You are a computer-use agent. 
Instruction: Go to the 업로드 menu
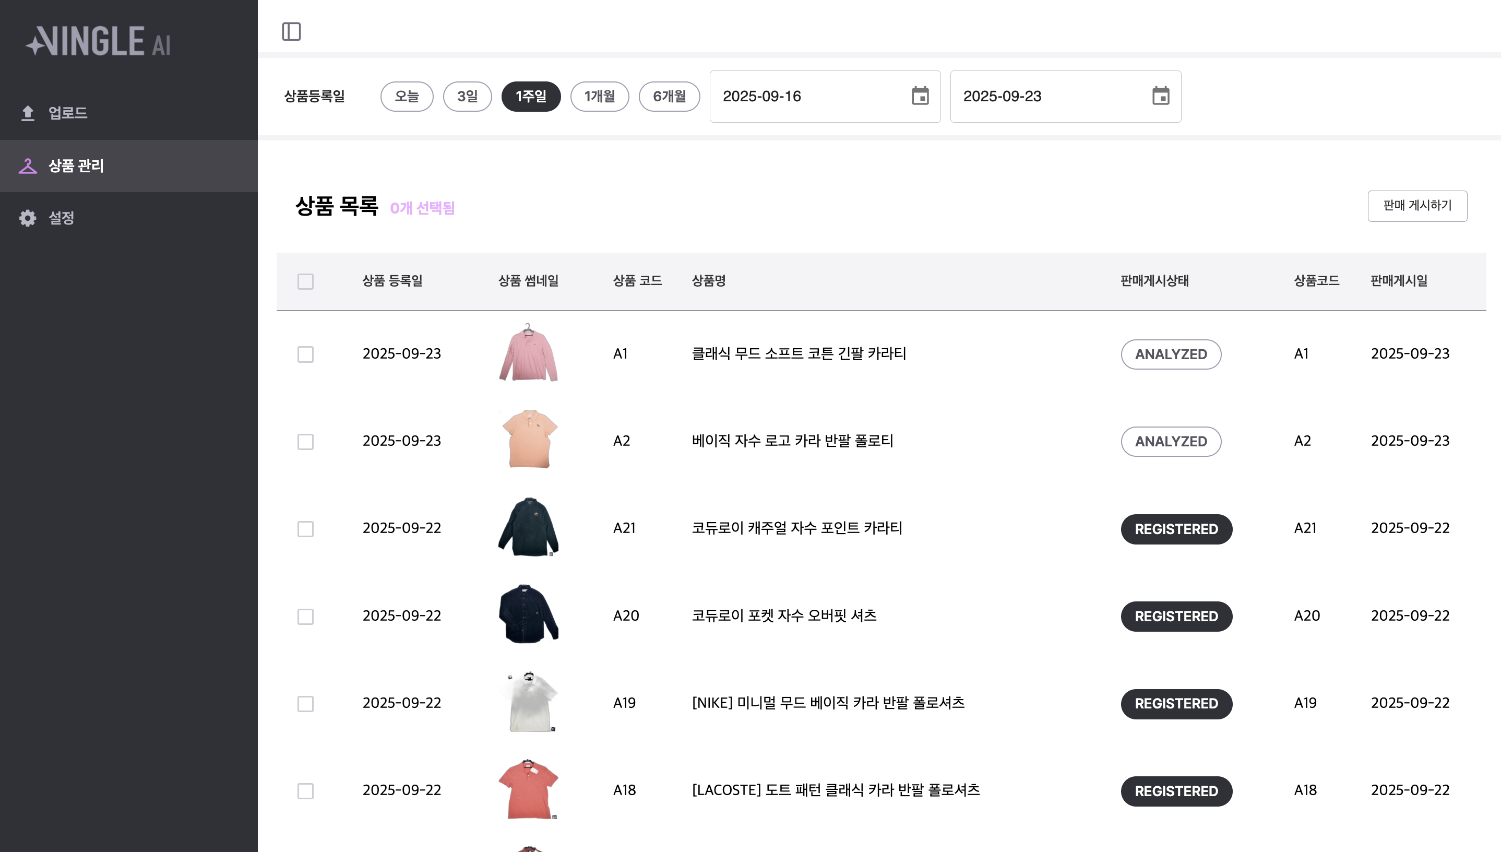tap(68, 113)
